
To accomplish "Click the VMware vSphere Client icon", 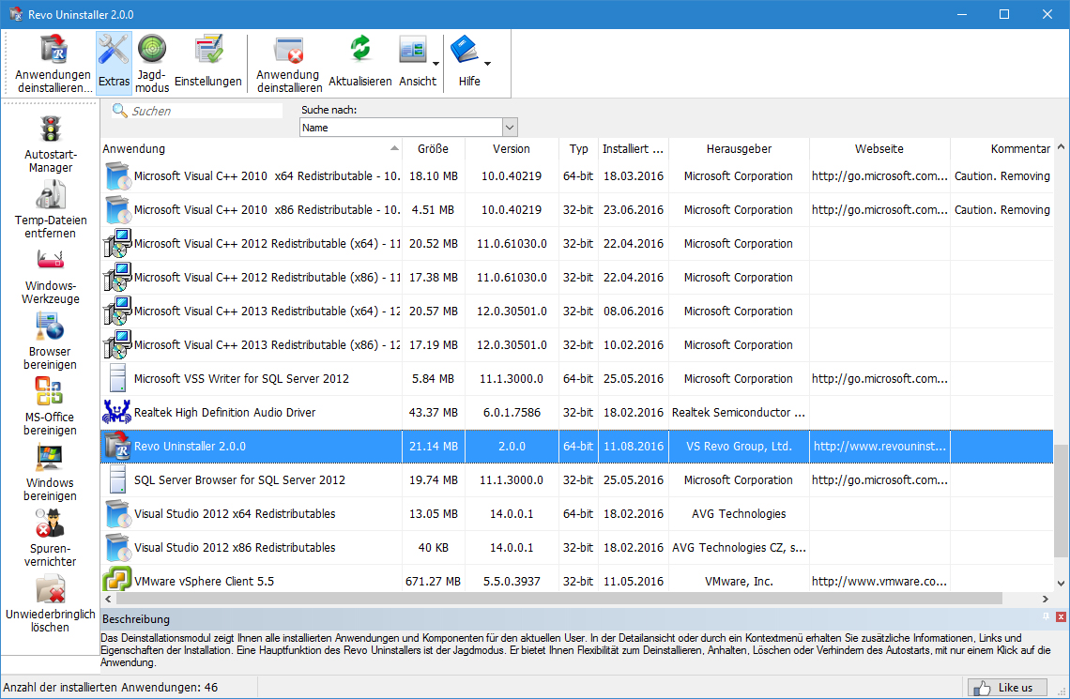I will coord(116,580).
